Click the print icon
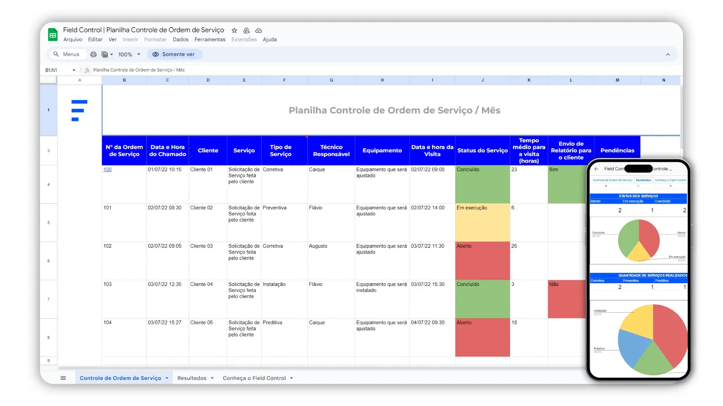 click(93, 54)
